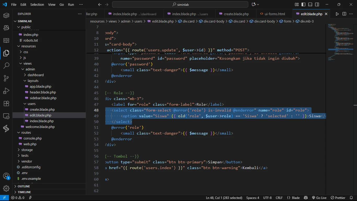Screen dimensions: 357x201
Task: Open the Selection menu
Action: click(x=37, y=4)
